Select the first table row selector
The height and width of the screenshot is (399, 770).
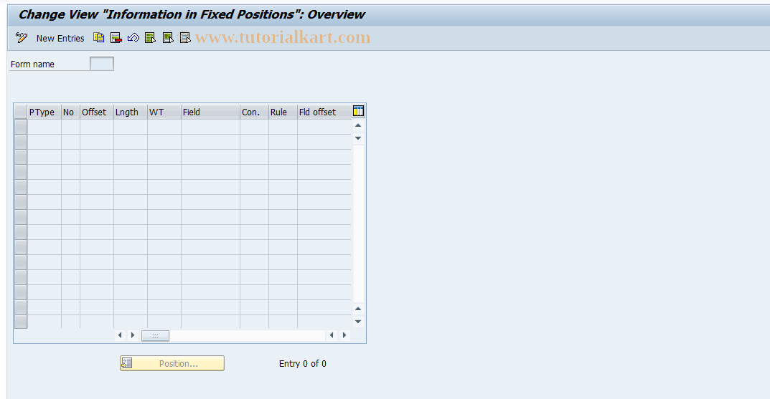pos(21,127)
